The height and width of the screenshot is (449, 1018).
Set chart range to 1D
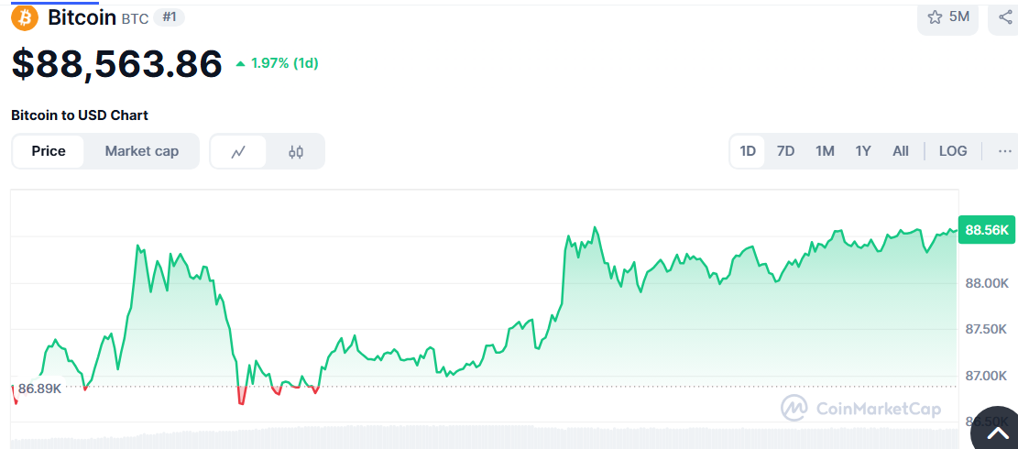click(x=748, y=151)
